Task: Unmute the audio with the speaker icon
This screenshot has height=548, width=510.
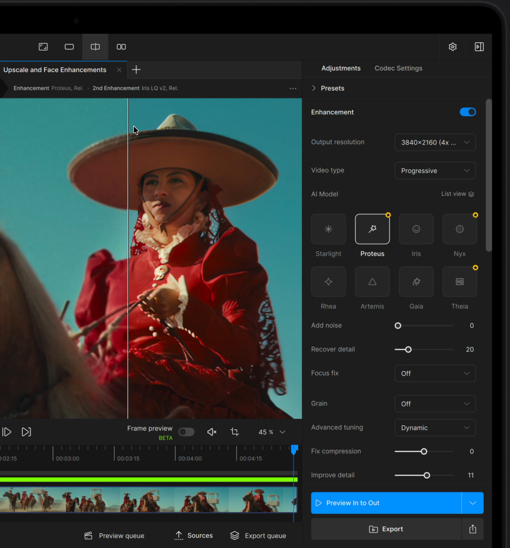Action: click(x=211, y=432)
